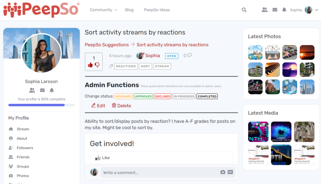Open Photos in My Profile menu
The width and height of the screenshot is (321, 184).
pos(23,176)
